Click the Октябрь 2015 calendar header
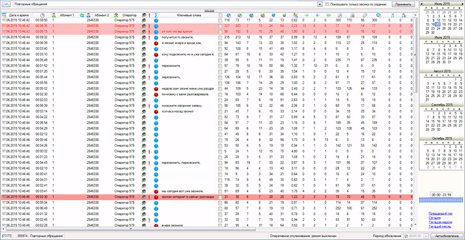The image size is (465, 240). point(441,139)
